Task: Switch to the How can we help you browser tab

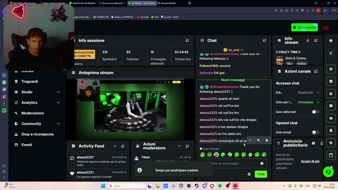Action: (112, 3)
